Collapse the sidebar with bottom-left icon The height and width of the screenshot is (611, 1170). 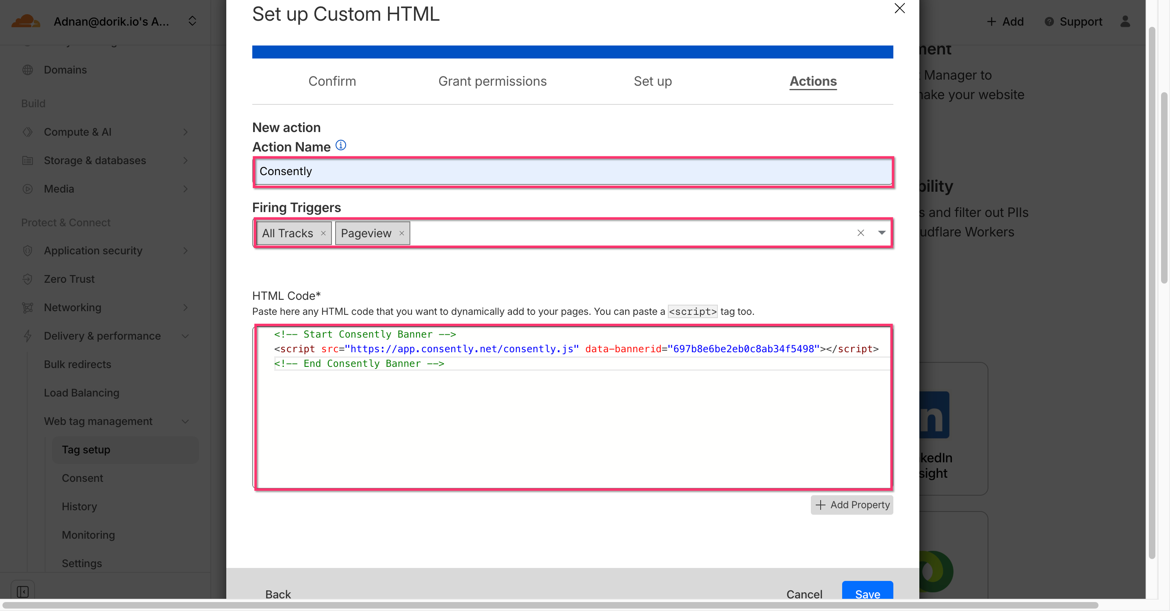tap(23, 592)
